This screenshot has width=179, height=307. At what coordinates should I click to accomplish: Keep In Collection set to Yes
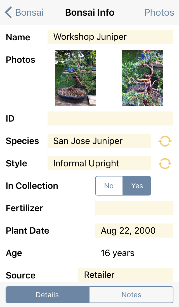(137, 186)
